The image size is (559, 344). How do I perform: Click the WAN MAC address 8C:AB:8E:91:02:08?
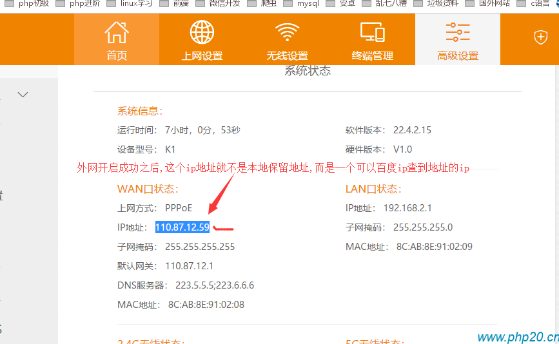pyautogui.click(x=206, y=305)
